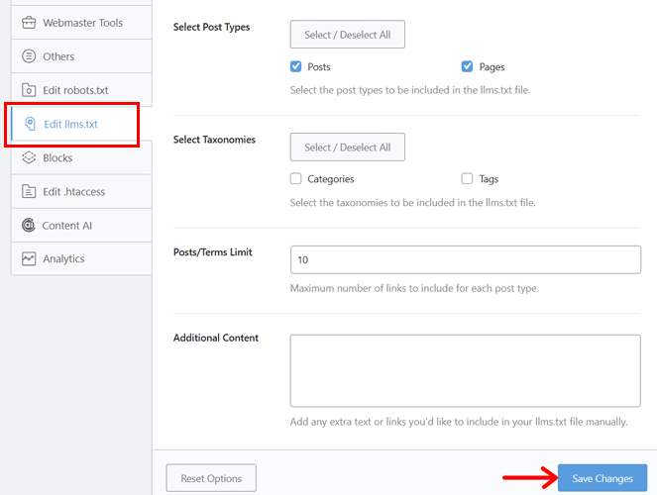Click the 'Select the post types to be included' text

coord(410,90)
